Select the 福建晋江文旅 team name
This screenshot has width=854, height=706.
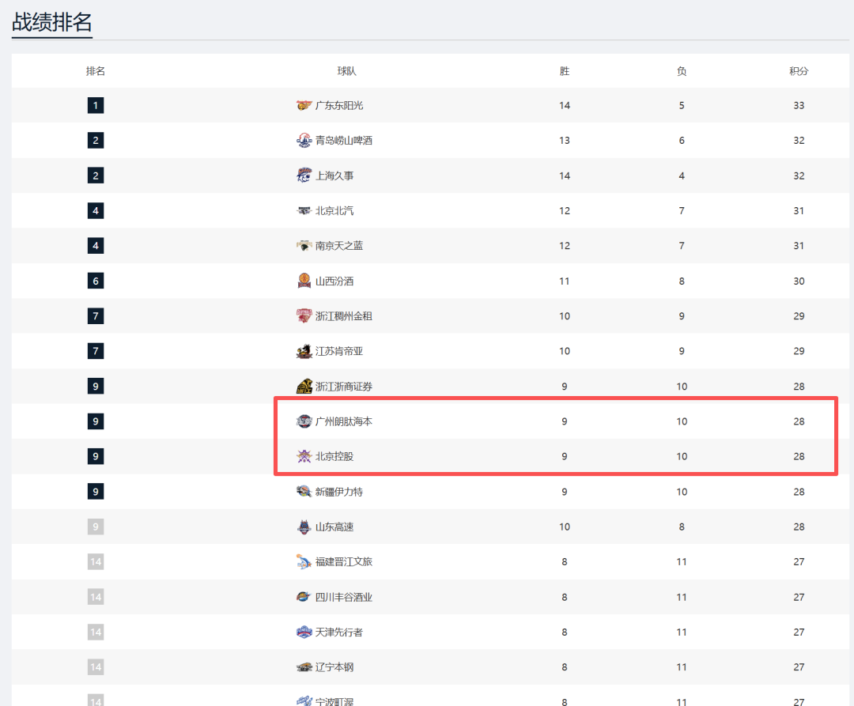point(344,562)
